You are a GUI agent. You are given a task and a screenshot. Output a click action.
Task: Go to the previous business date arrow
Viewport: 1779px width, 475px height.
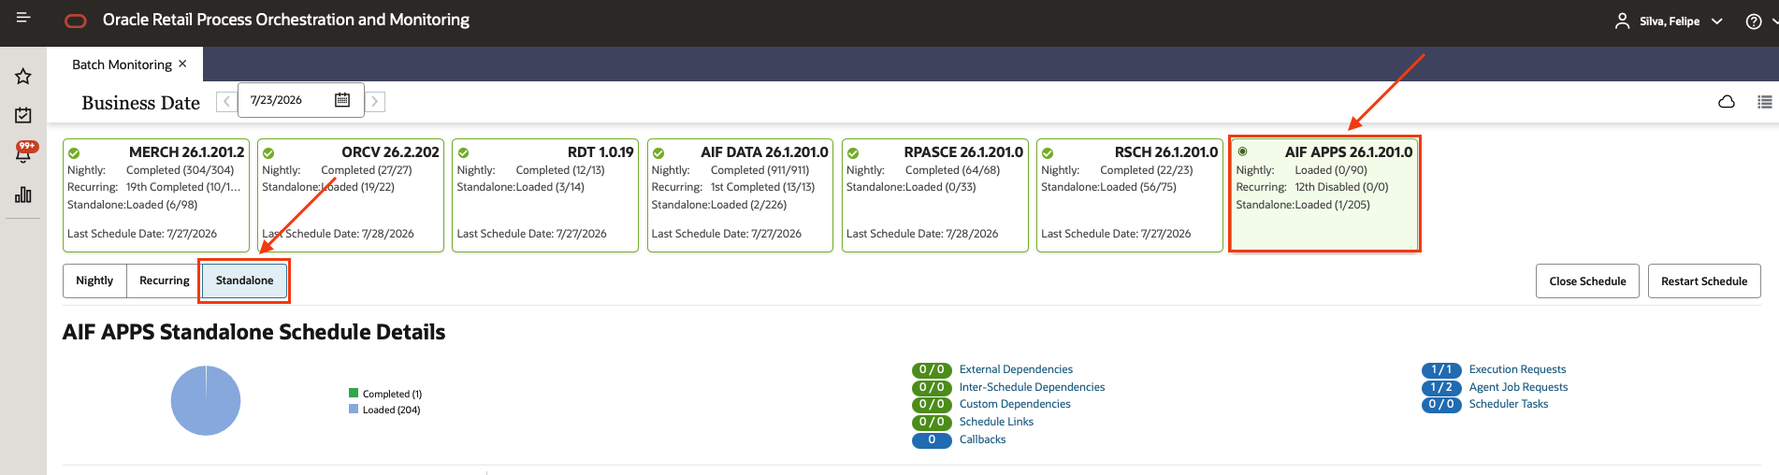point(226,101)
